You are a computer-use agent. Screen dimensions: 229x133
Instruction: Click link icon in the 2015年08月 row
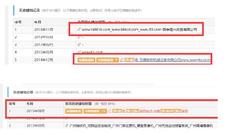tap(110, 111)
